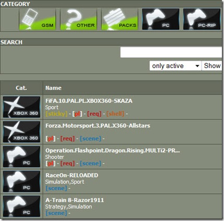This screenshot has height=221, width=224.
Task: Open FiFA.10.PAL.PL.XBOX360-SKAZA torrent
Action: click(x=89, y=101)
